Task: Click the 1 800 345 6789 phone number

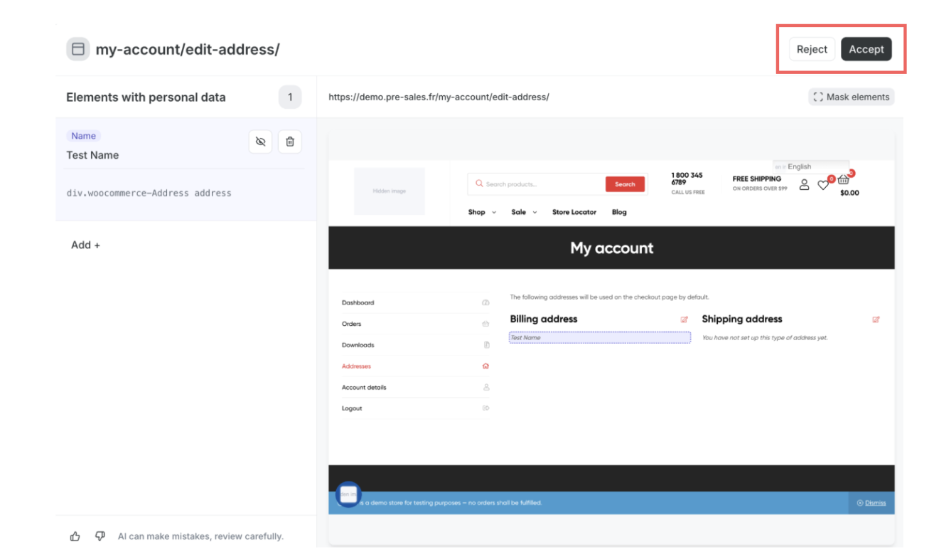Action: (687, 179)
